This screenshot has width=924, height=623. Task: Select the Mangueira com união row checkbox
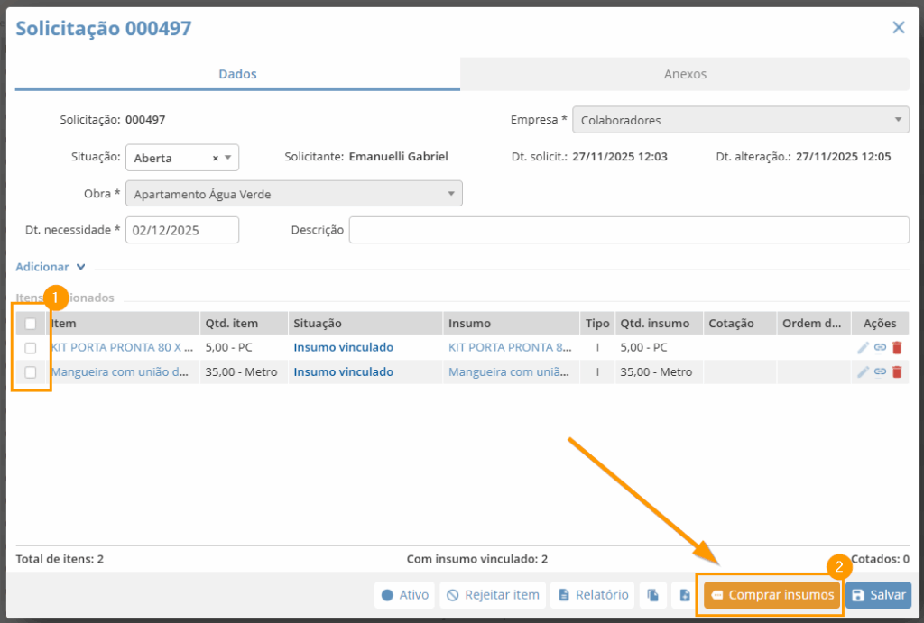coord(31,371)
